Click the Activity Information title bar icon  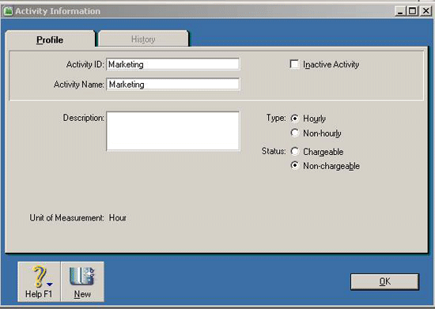coord(8,11)
